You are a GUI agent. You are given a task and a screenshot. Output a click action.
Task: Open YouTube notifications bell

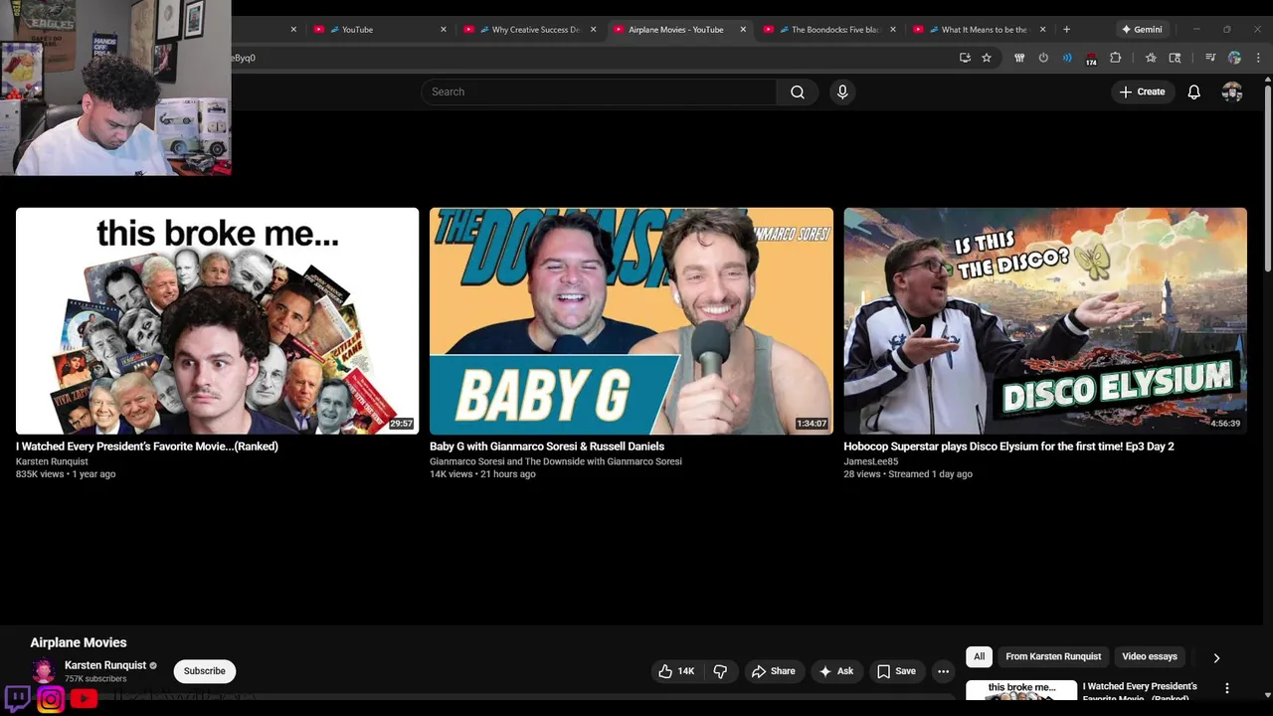[1194, 91]
